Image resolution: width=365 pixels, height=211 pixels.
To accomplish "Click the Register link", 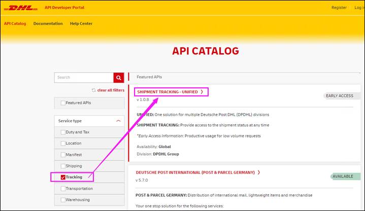I will [x=339, y=8].
